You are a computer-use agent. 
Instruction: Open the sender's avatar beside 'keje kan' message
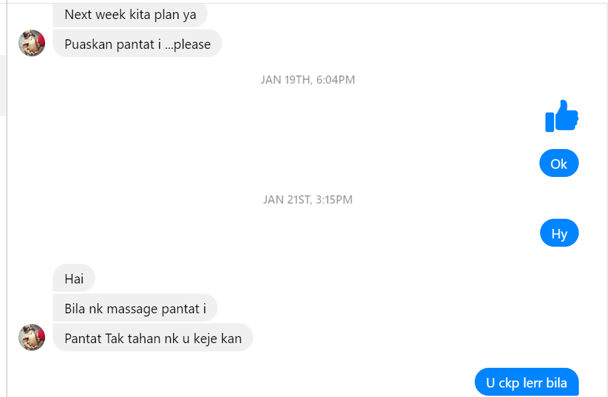point(32,337)
